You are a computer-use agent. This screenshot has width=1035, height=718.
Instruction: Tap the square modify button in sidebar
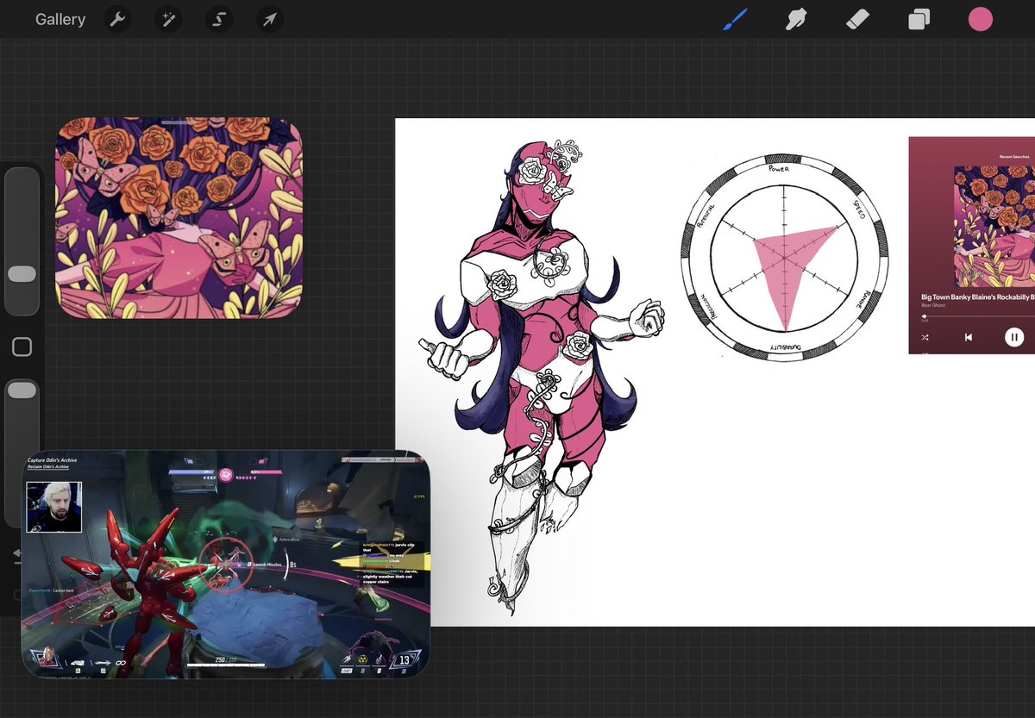click(22, 347)
